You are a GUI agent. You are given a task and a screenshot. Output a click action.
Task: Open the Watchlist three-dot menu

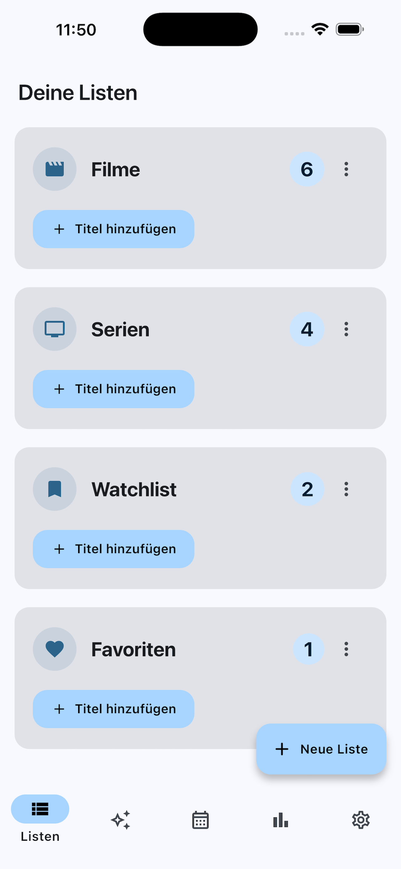pos(346,489)
